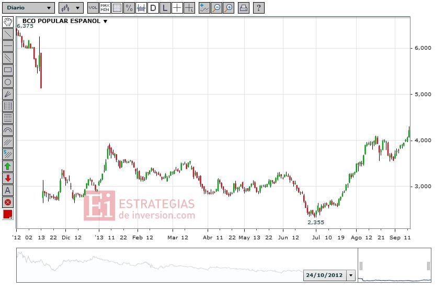This screenshot has height=289, width=445.
Task: Open the Diario timeframe dropdown
Action: 28,8
